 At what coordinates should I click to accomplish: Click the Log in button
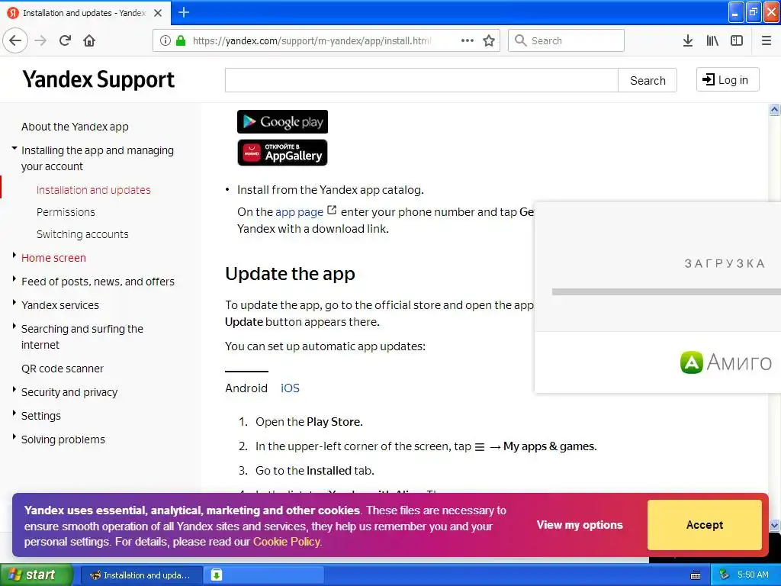727,79
